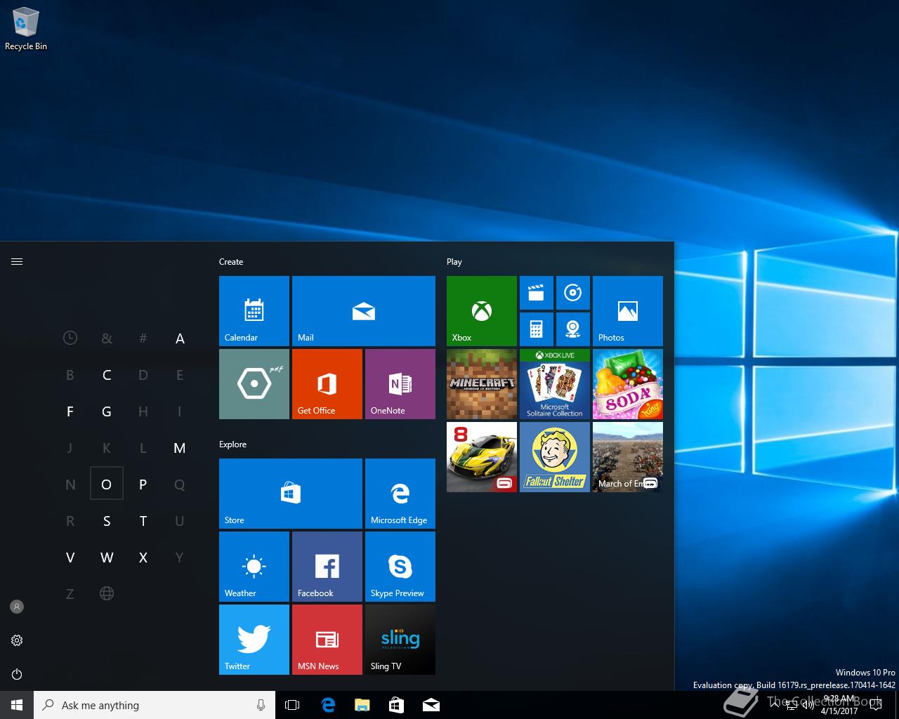Open the Action Center notification icon

(876, 705)
